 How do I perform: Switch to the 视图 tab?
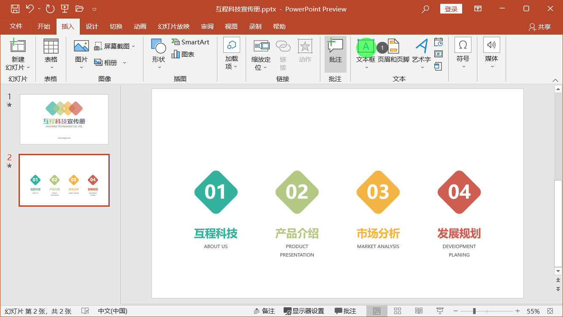pos(231,26)
